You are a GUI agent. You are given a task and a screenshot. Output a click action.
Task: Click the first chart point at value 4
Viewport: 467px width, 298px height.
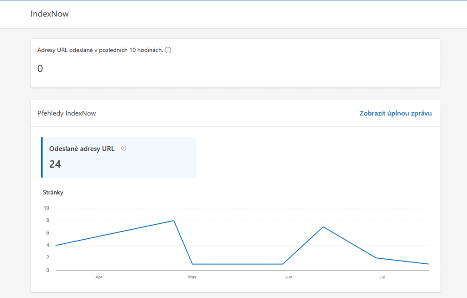56,246
